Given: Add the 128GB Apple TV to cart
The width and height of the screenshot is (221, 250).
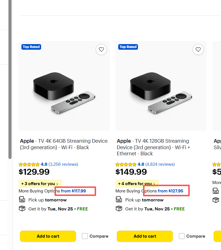Looking at the screenshot, I should point(145,236).
